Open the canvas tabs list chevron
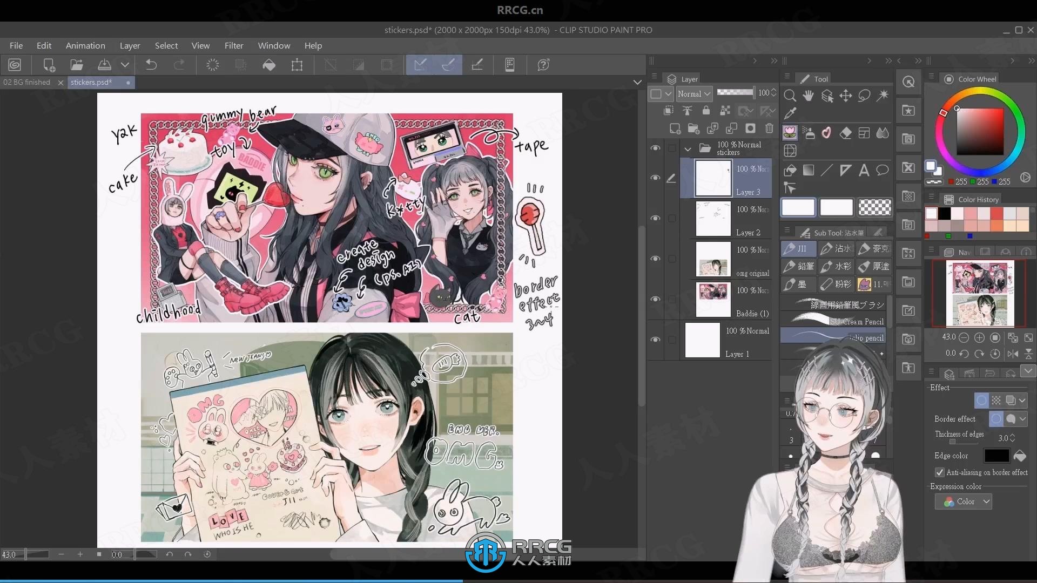 pyautogui.click(x=637, y=82)
